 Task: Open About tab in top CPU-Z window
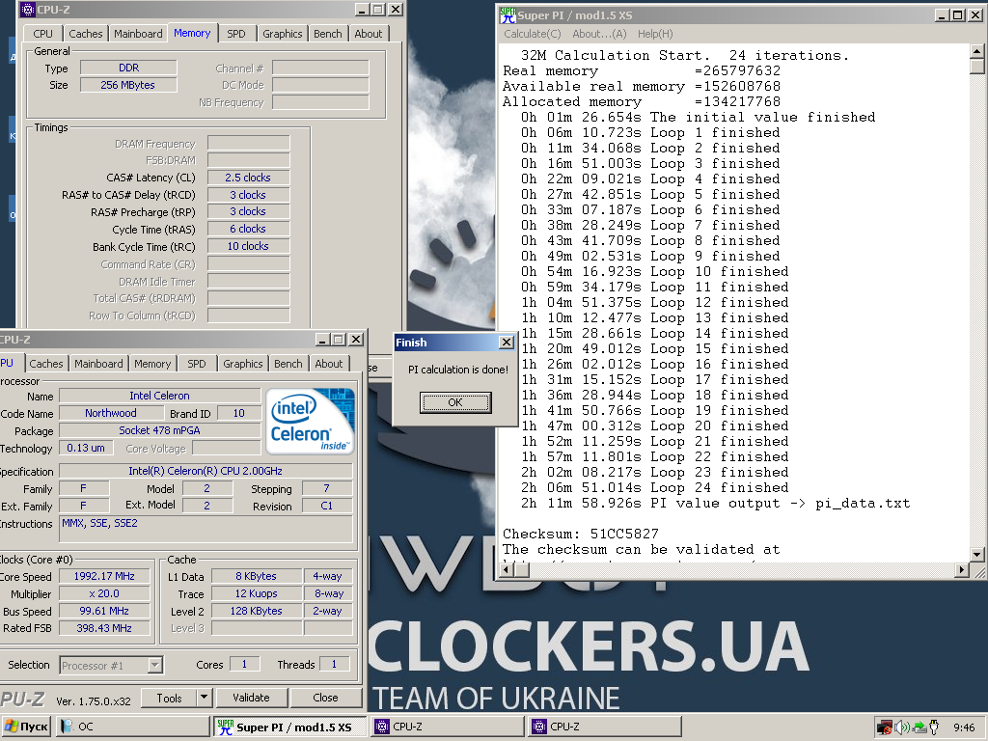(368, 34)
